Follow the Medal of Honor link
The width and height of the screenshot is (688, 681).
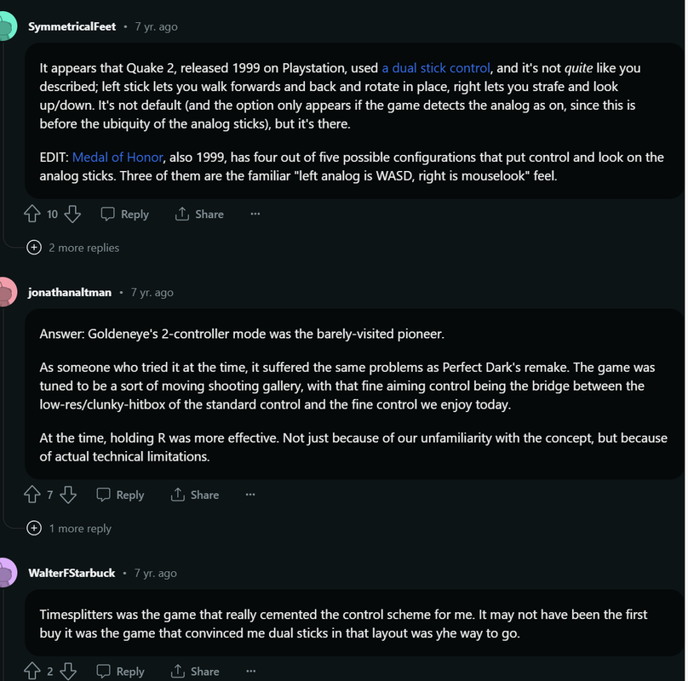118,157
